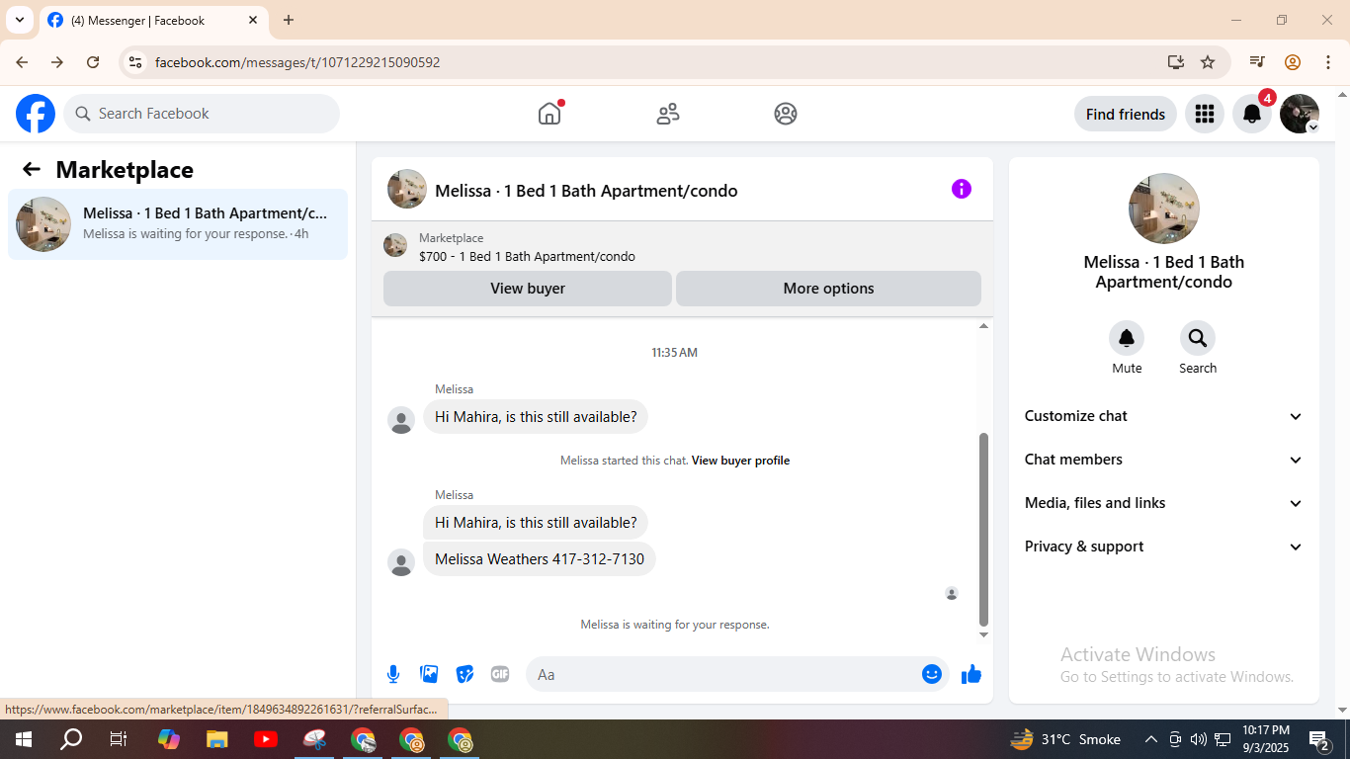
Task: Go forward in browser history
Action: click(57, 62)
